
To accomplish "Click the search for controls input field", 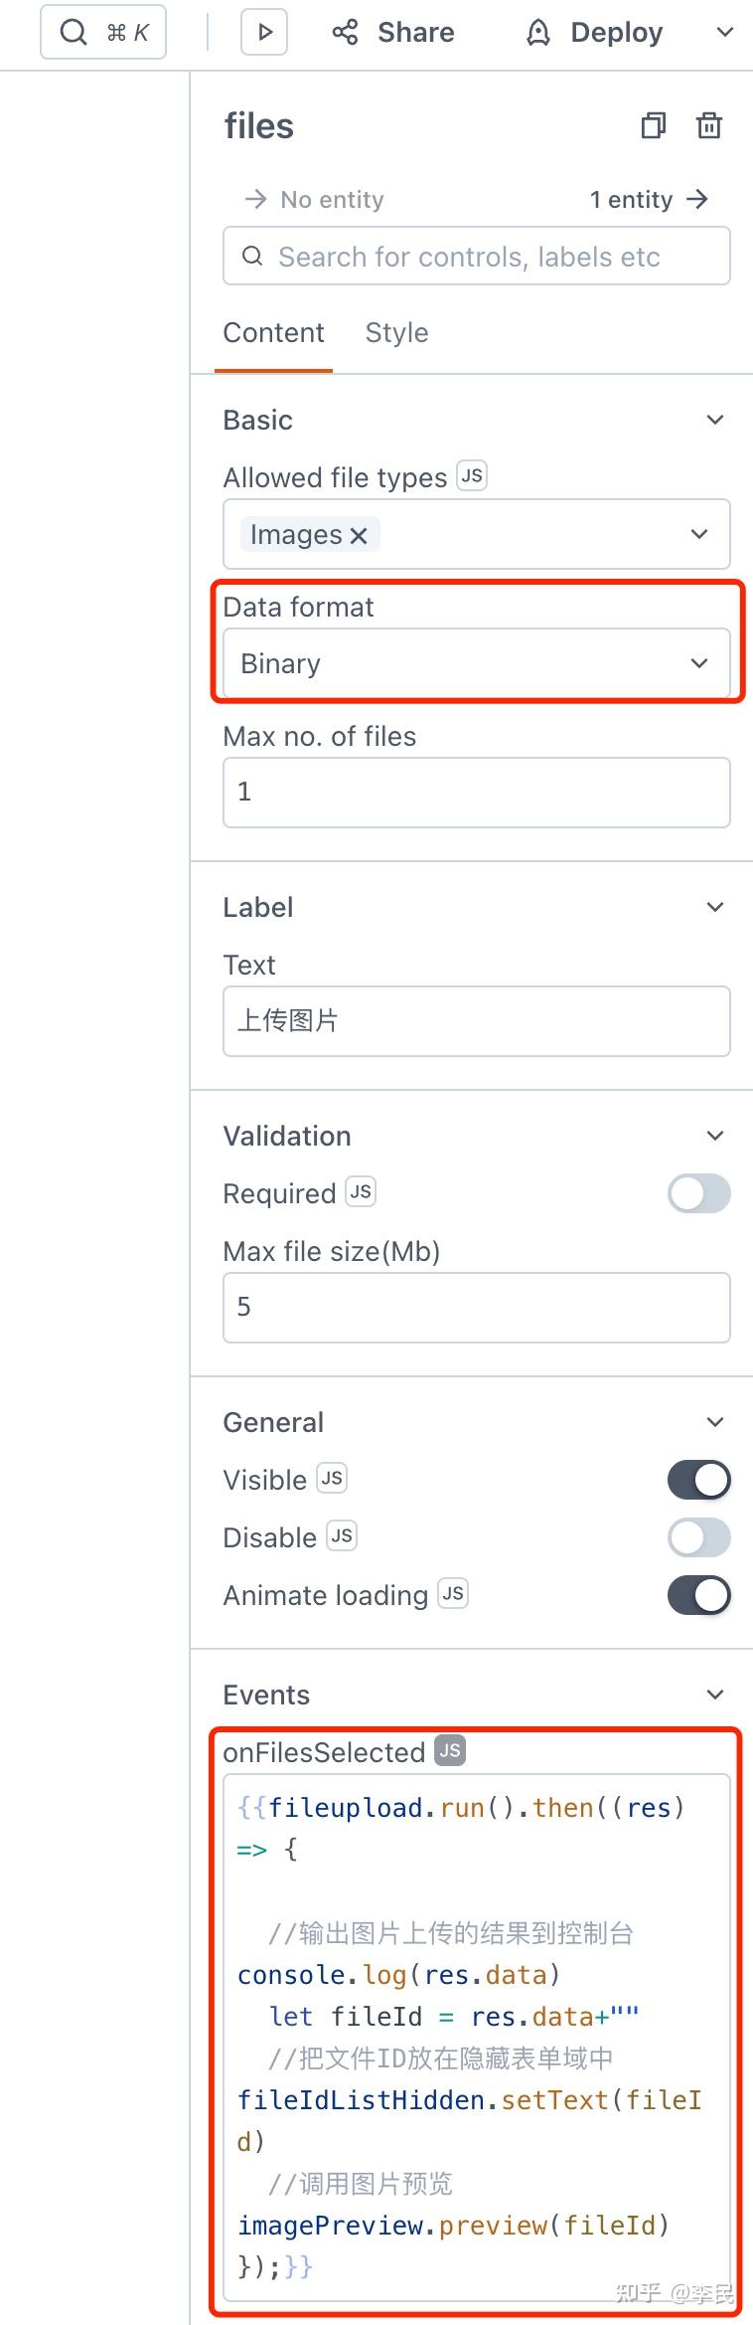I will click(475, 256).
